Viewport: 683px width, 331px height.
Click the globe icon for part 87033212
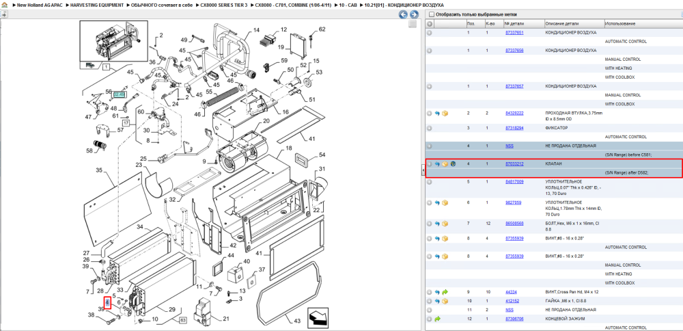[x=453, y=164]
